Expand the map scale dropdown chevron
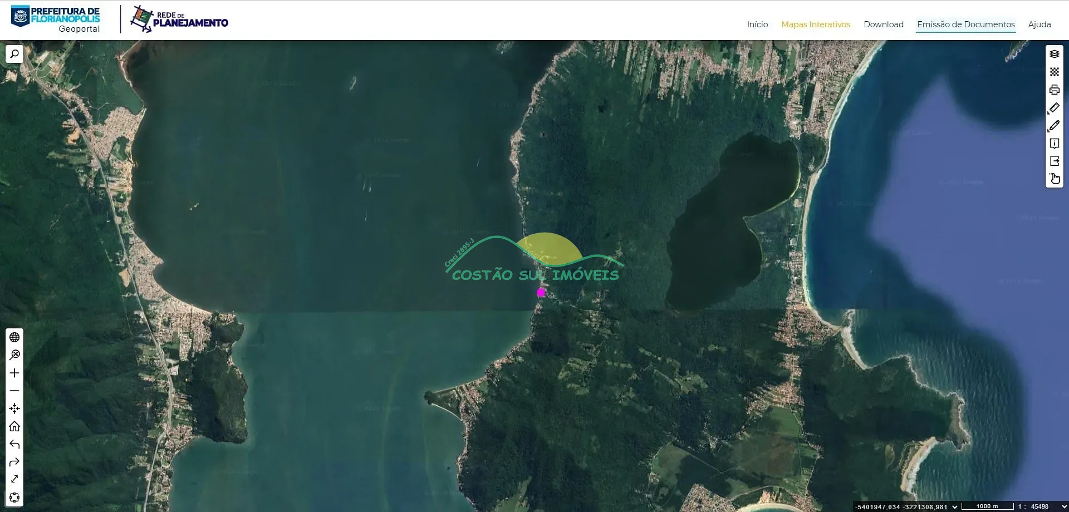This screenshot has width=1069, height=512. (1064, 506)
